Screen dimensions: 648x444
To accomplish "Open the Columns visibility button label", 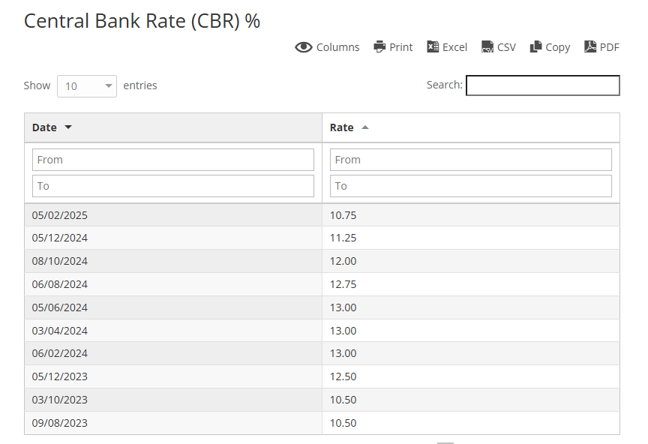I will point(338,47).
